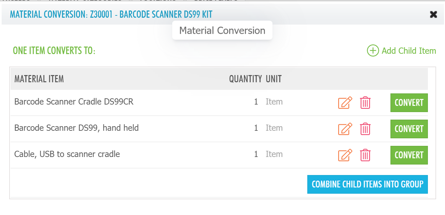
Task: Select the Material Item column header
Action: click(39, 79)
